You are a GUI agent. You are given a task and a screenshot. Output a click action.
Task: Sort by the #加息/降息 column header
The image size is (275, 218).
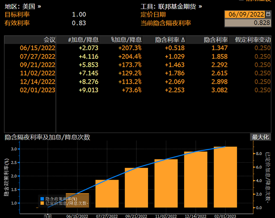(x=83, y=40)
